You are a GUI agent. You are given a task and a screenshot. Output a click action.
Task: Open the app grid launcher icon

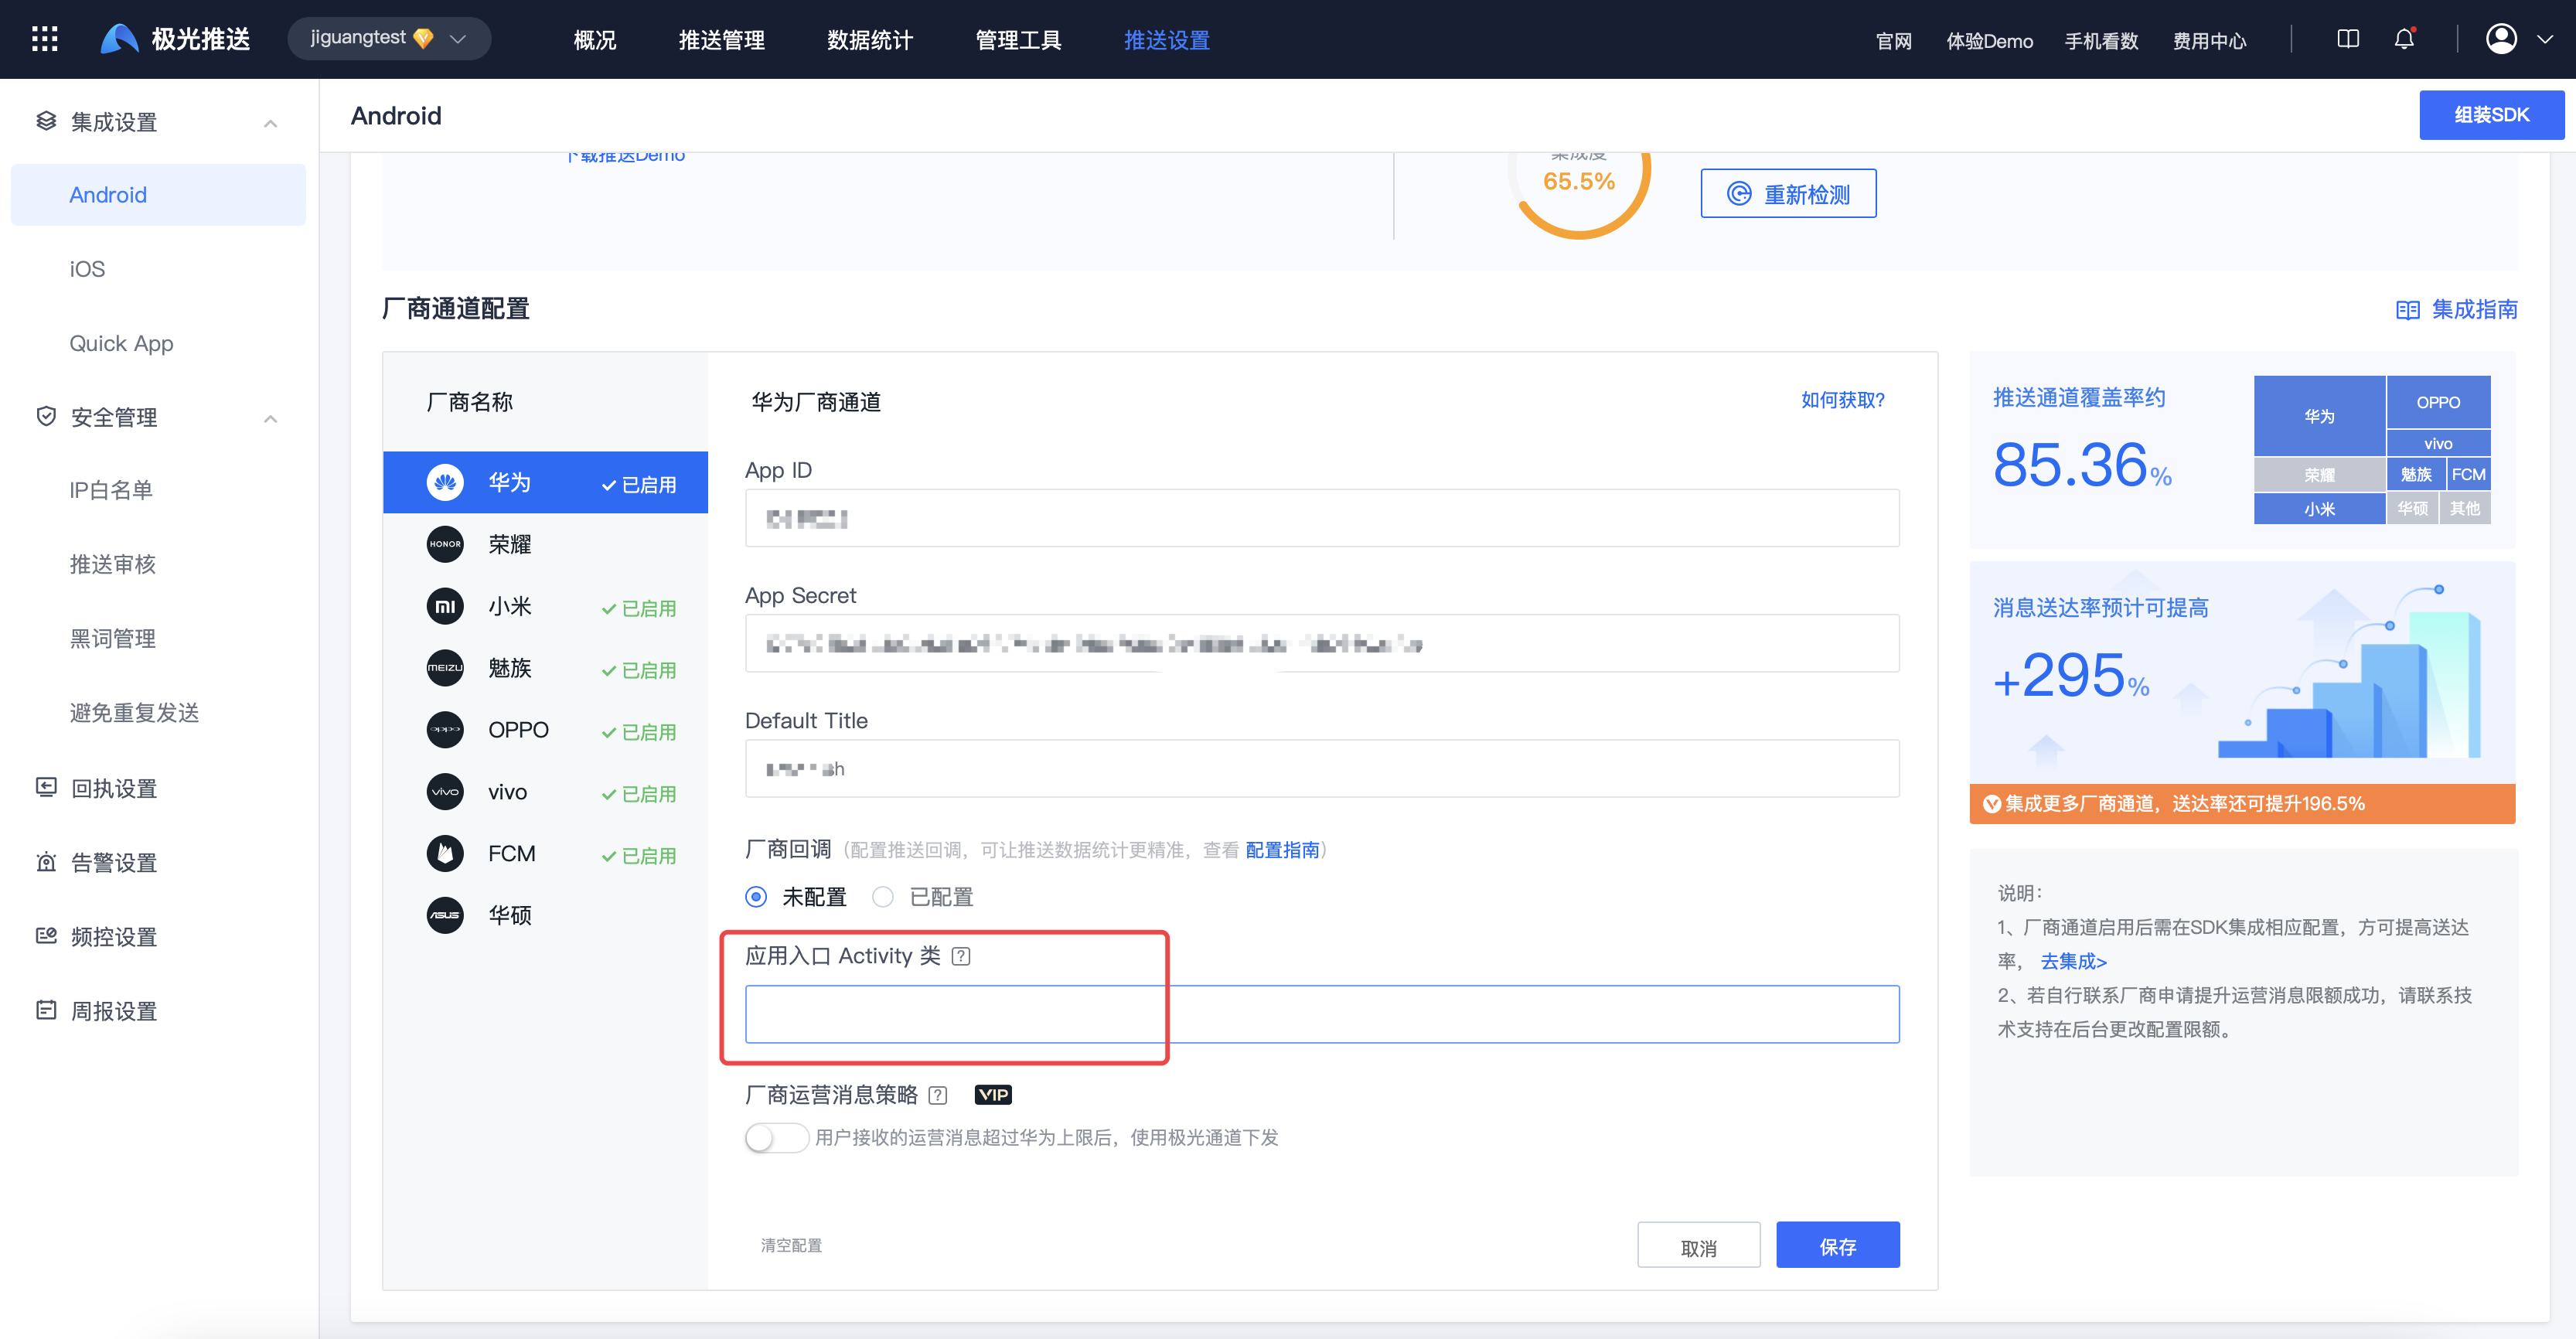click(x=45, y=39)
